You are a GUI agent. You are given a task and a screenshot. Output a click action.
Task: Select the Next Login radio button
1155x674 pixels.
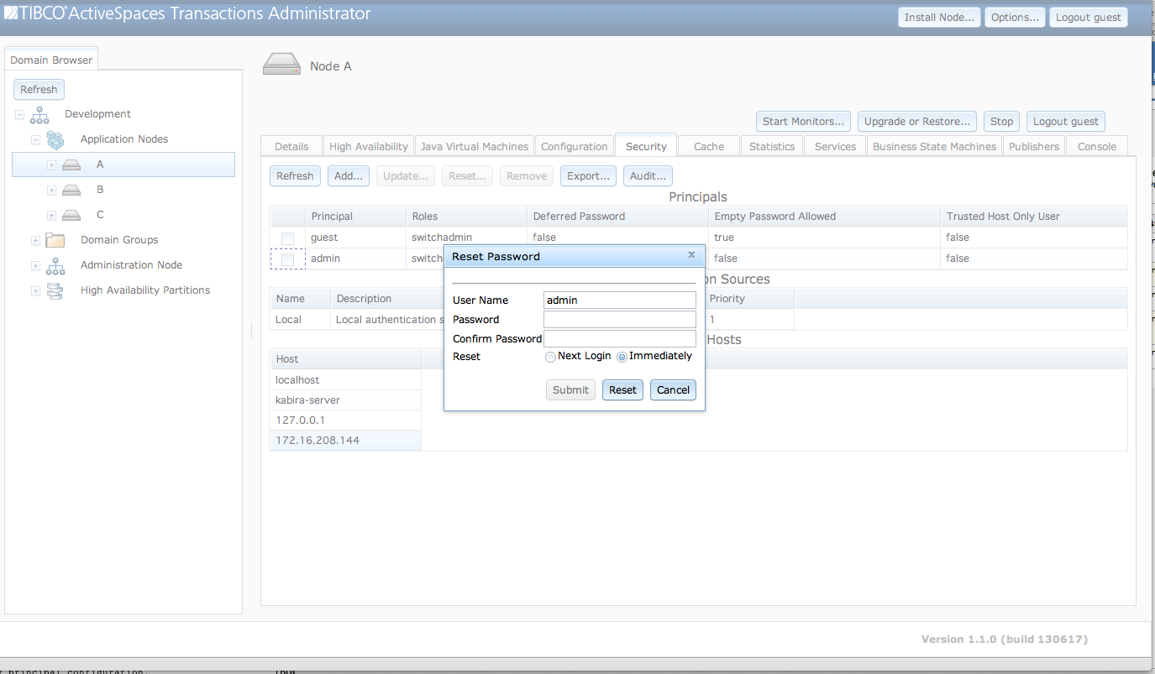[551, 357]
